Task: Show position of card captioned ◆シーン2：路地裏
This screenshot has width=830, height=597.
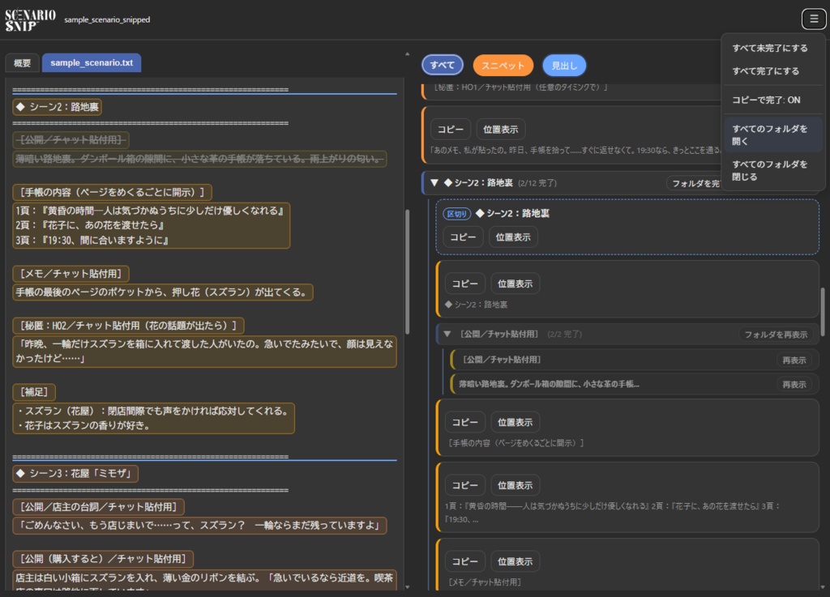Action: point(515,284)
